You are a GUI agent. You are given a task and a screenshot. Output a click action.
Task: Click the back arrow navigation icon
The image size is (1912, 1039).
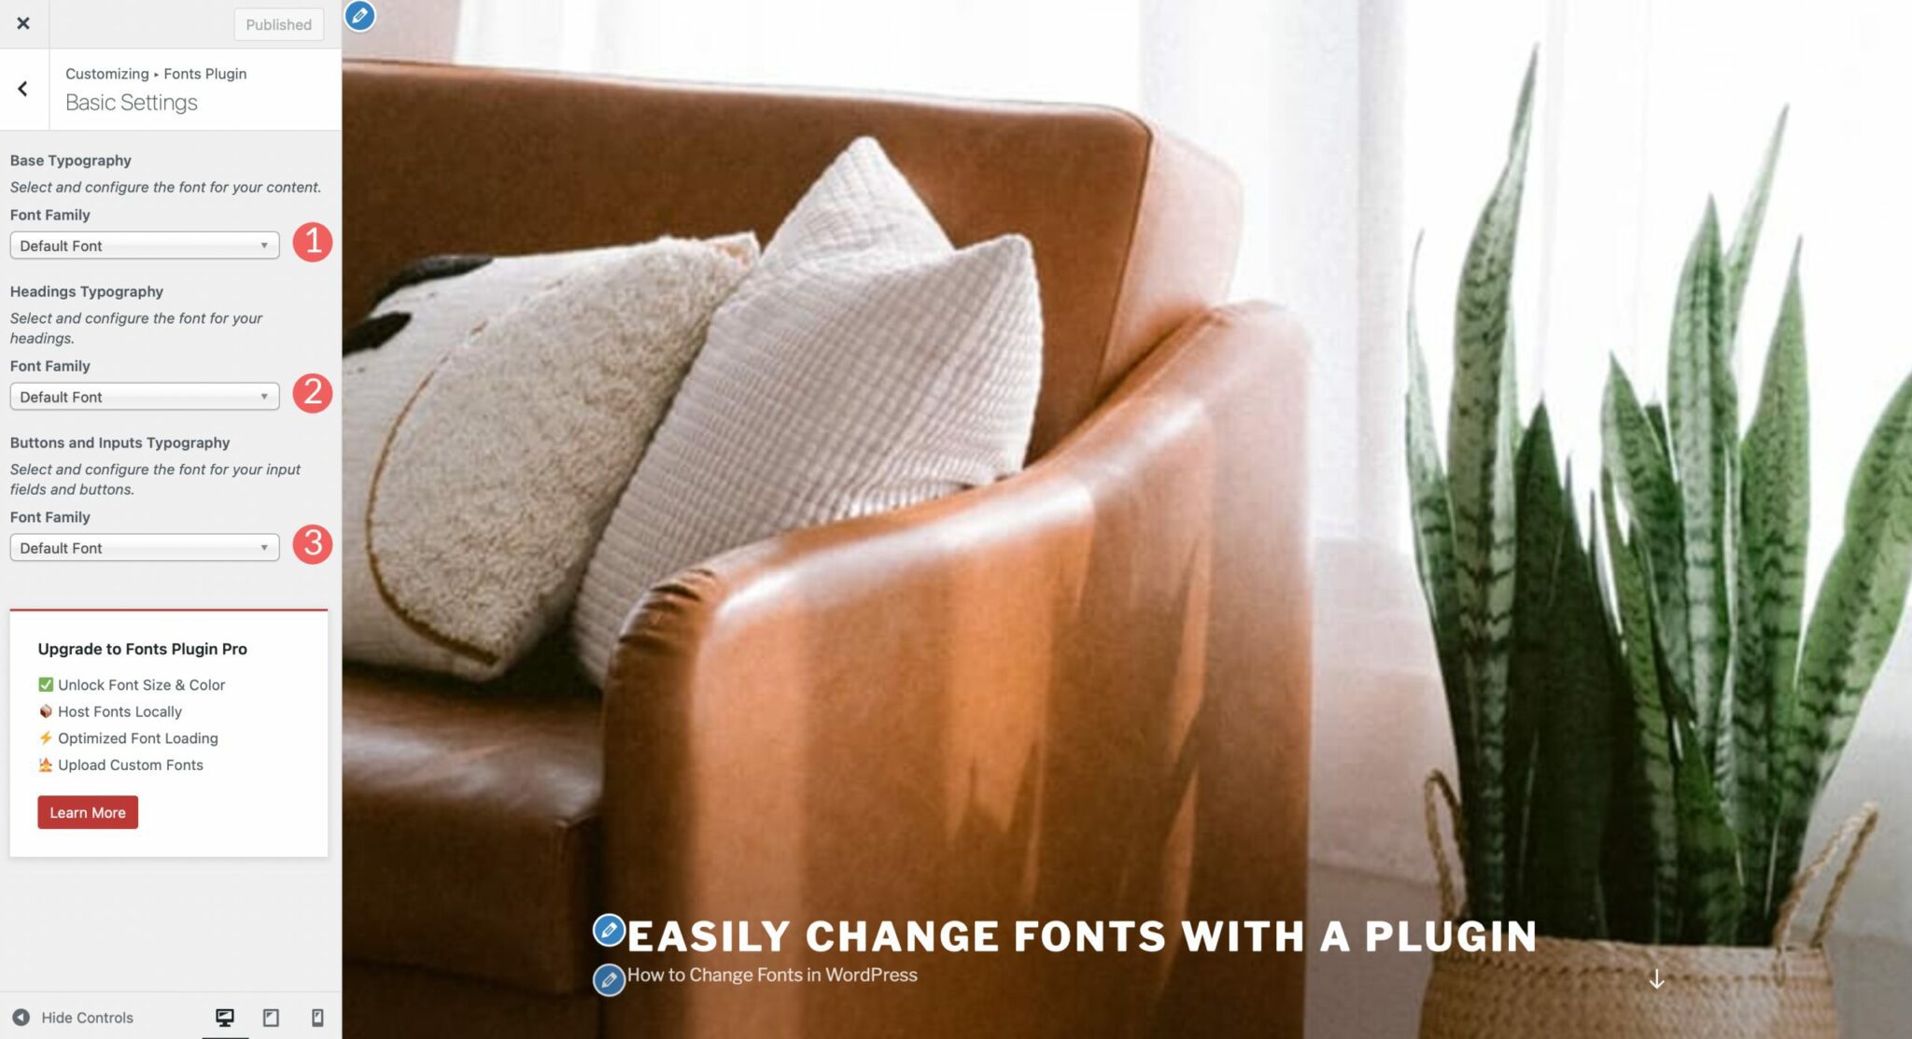[23, 89]
